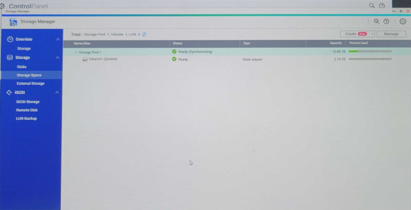Open LUN Backup in the sidebar
Viewport: 411px width, 210px height.
[x=27, y=119]
